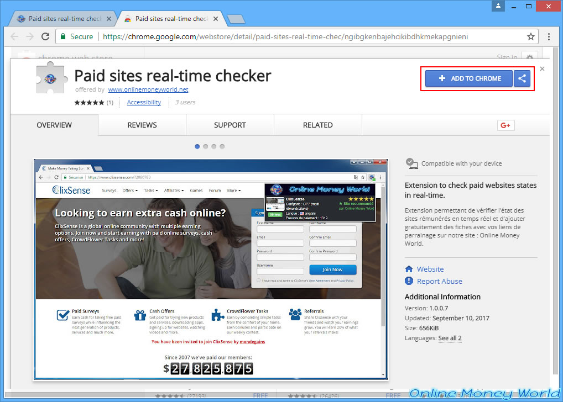
Task: Click the Accessibility category link
Action: (144, 102)
